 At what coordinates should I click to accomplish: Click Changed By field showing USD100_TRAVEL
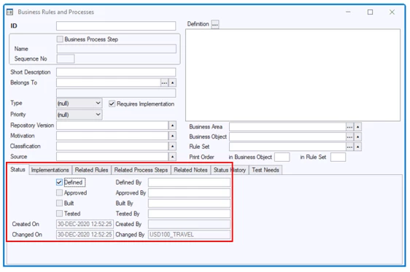pyautogui.click(x=189, y=235)
